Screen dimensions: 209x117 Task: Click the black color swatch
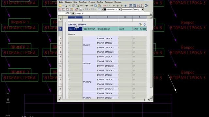click(105, 9)
